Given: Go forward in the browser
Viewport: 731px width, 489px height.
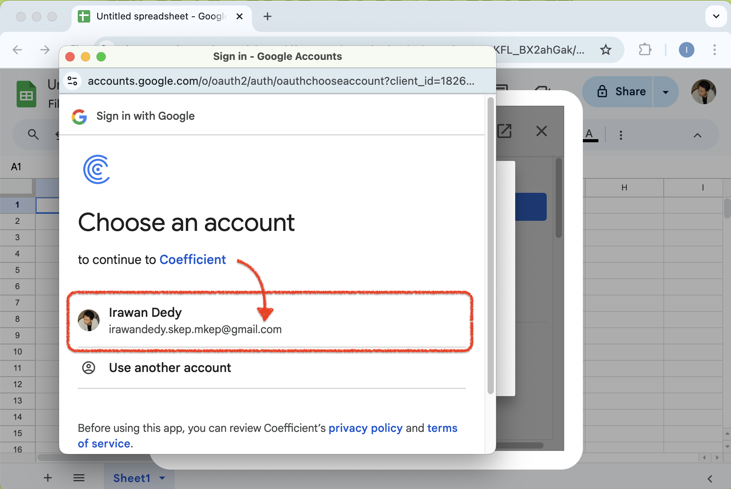Looking at the screenshot, I should pos(45,50).
